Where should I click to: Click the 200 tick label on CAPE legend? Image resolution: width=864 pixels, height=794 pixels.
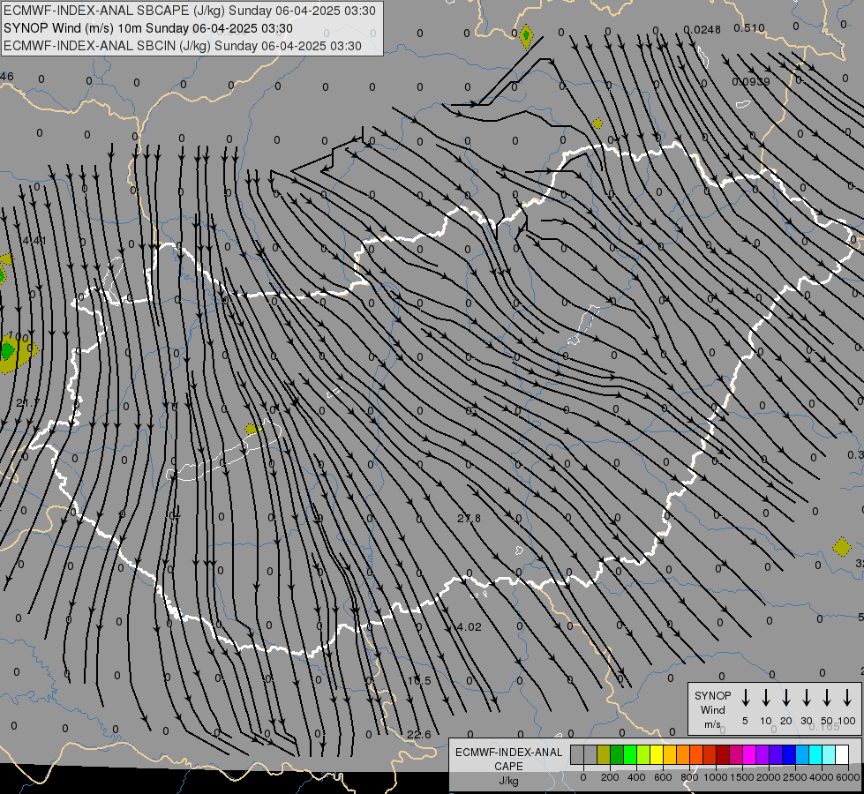[x=610, y=777]
